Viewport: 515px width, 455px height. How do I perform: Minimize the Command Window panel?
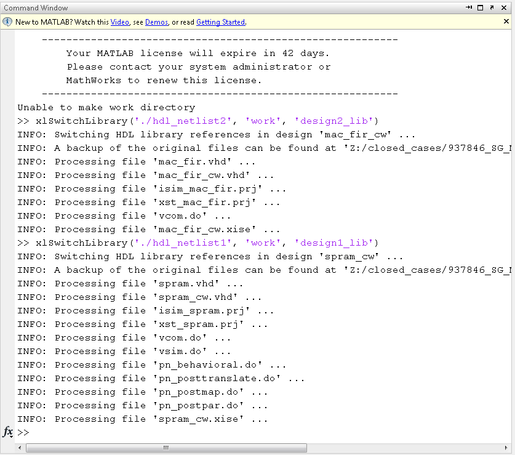tap(469, 8)
